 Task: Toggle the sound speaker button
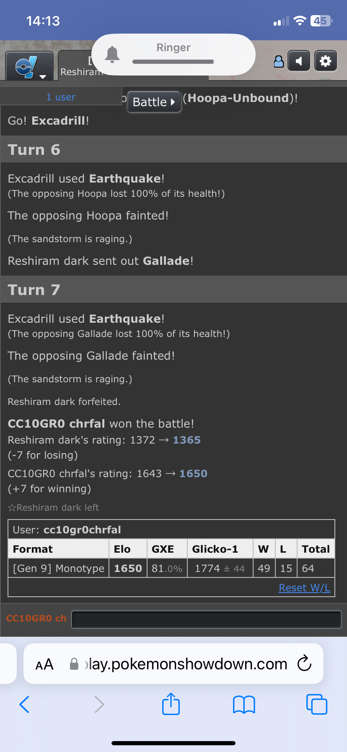299,62
